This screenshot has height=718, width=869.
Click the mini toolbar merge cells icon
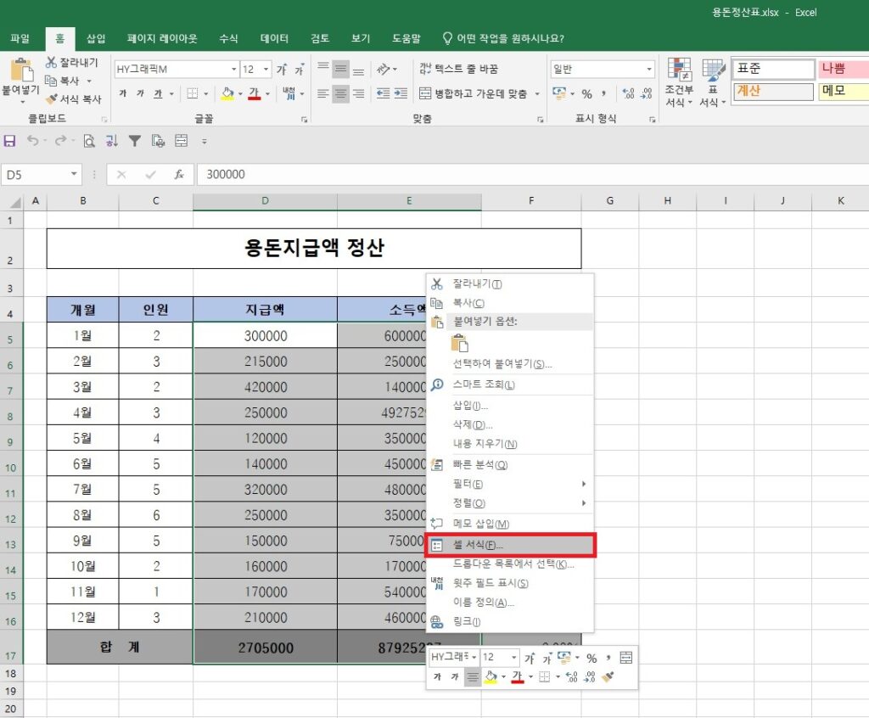point(625,658)
